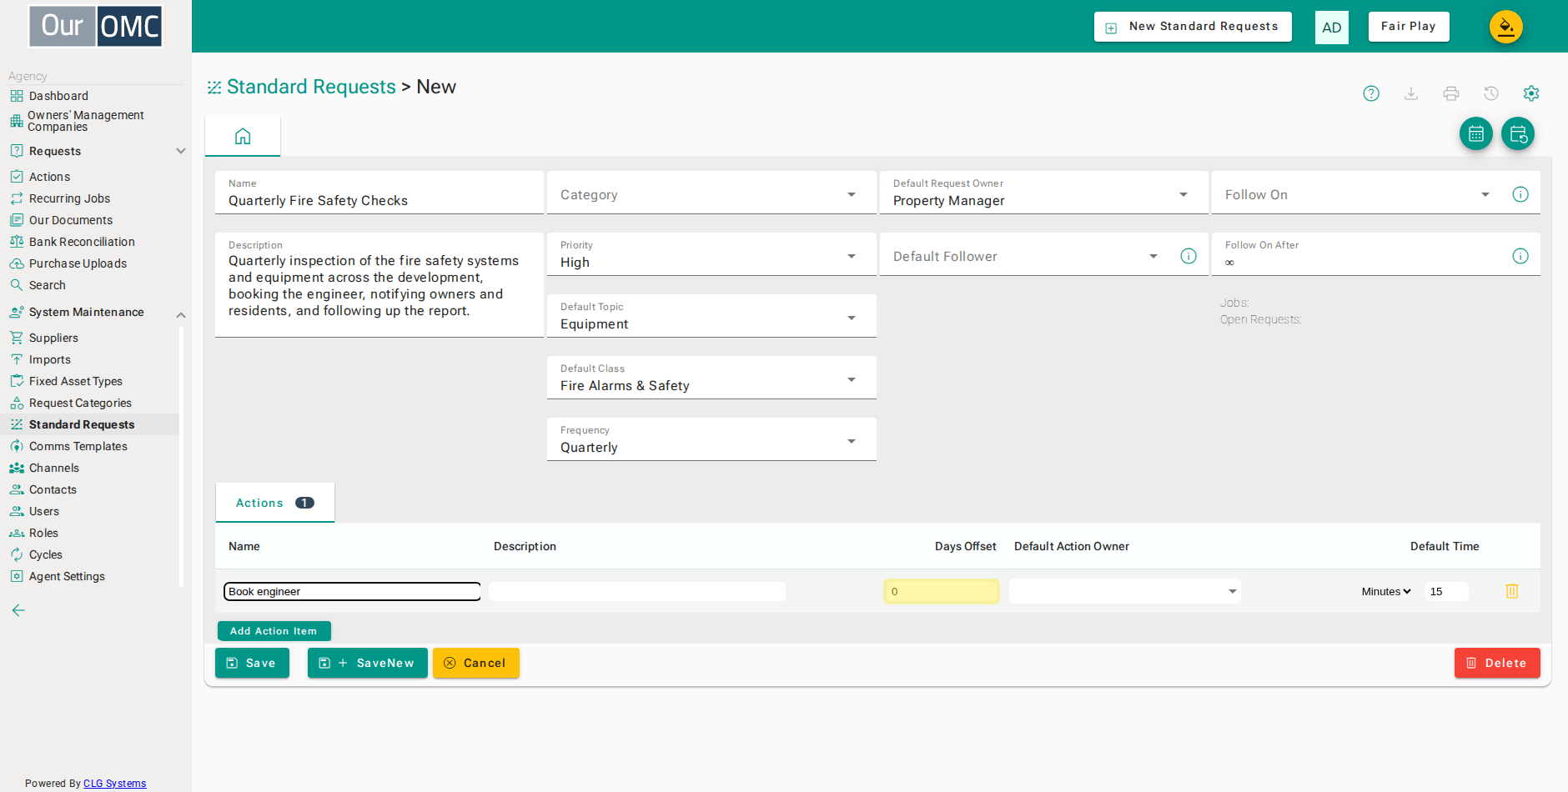Open the Default Class dropdown

click(x=711, y=378)
